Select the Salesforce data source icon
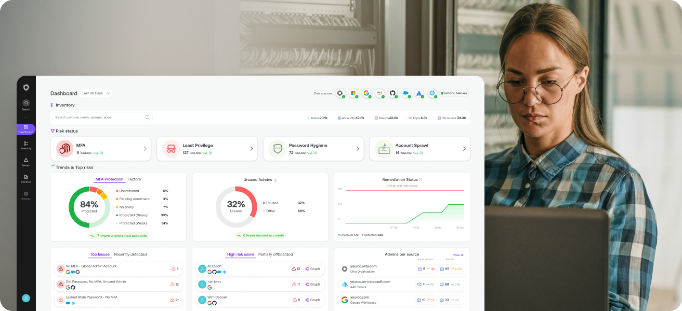682x311 pixels. [x=405, y=93]
